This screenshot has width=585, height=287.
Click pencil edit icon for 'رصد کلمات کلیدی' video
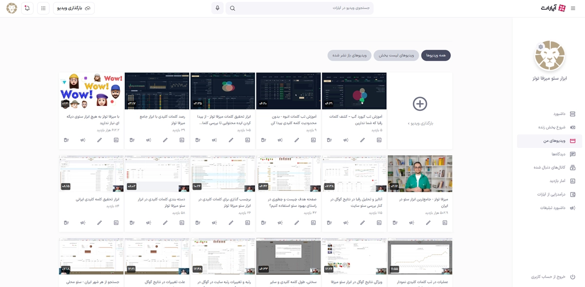(x=165, y=140)
